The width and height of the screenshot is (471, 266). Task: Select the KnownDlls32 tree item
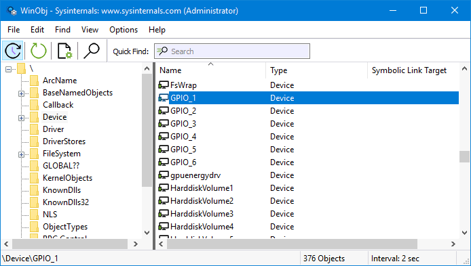(66, 202)
